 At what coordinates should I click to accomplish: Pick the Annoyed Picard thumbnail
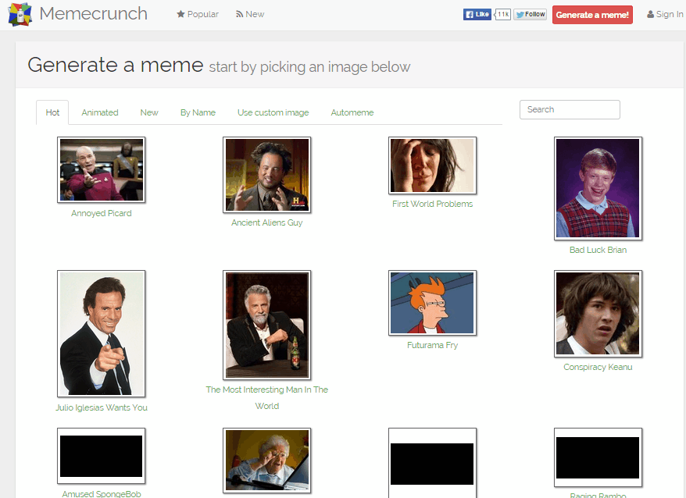pos(101,169)
